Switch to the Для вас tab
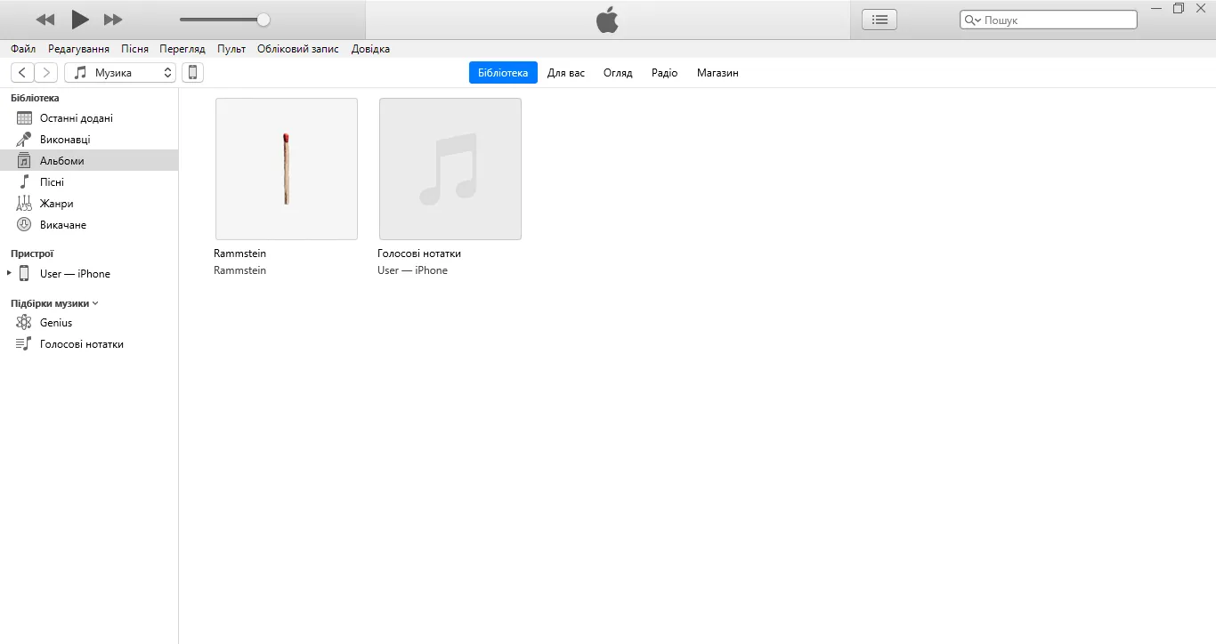The image size is (1216, 644). [565, 73]
